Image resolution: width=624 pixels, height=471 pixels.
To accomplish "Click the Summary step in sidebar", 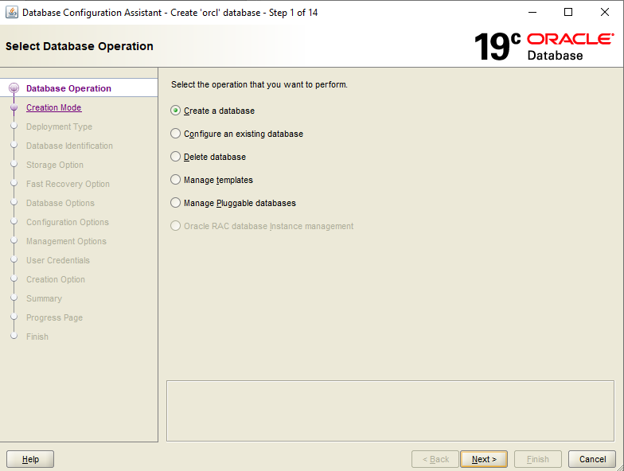I will click(x=44, y=298).
